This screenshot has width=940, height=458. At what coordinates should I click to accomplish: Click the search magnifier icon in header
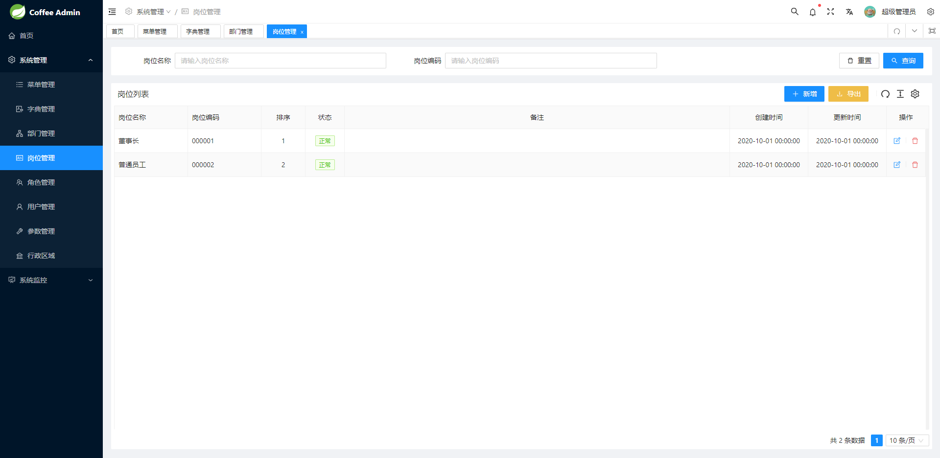pyautogui.click(x=795, y=12)
